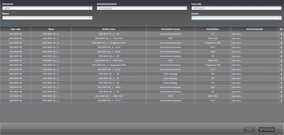Click External barcode field for 6---Ki-67 row
The image size is (284, 135).
click(x=255, y=47)
